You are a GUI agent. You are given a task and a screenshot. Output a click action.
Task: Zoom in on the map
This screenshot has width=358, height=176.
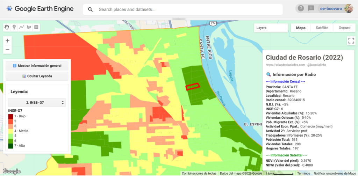pos(7,41)
